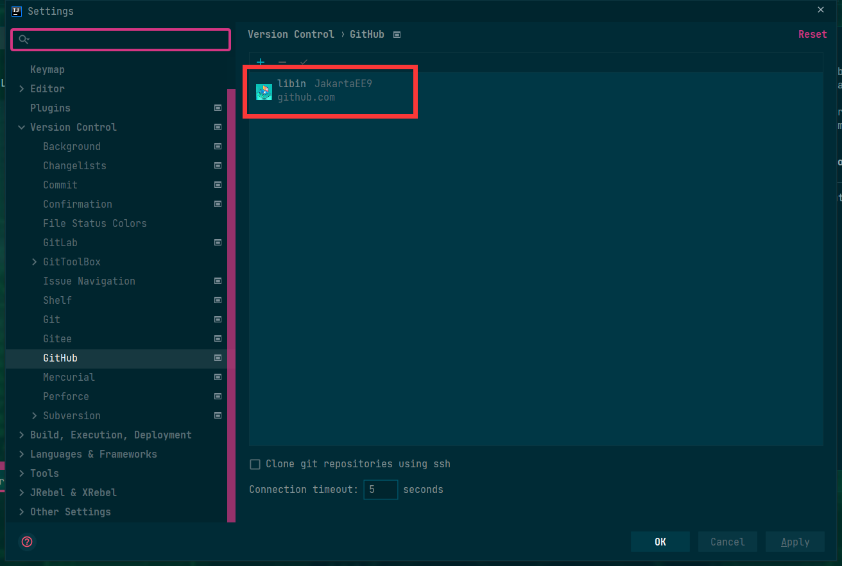Screen dimensions: 842x566
Task: Open Shelf settings
Action: (57, 300)
